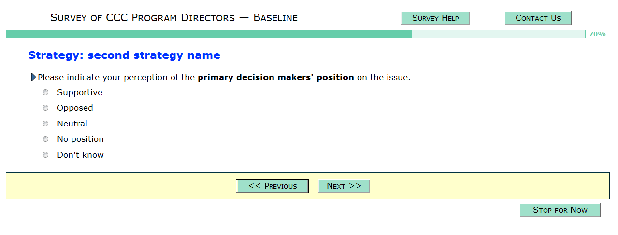
Task: Click the Stop for Now button
Action: tap(560, 210)
